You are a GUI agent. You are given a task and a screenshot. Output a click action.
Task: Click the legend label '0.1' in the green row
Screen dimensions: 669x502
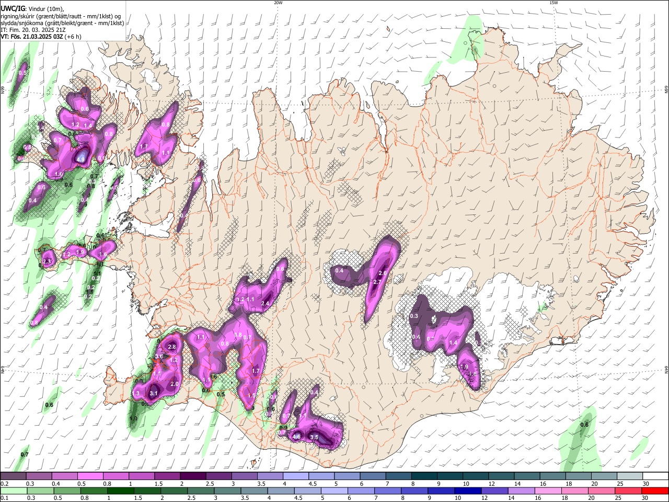(4, 498)
